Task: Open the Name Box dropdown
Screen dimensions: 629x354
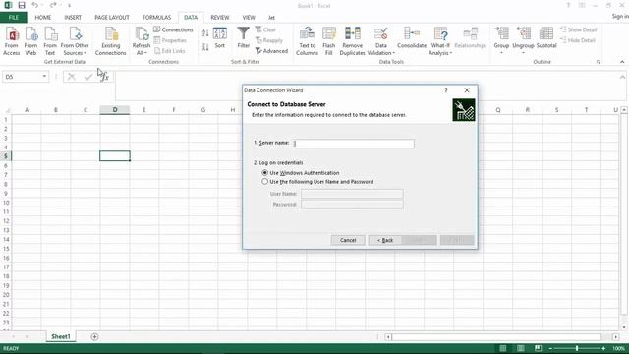Action: tap(44, 77)
